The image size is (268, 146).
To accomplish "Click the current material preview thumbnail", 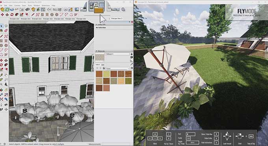I will [x=100, y=57].
